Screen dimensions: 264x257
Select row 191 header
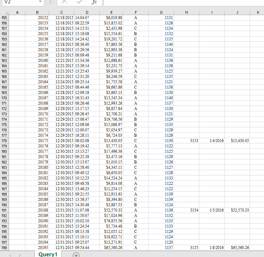tap(4, 210)
